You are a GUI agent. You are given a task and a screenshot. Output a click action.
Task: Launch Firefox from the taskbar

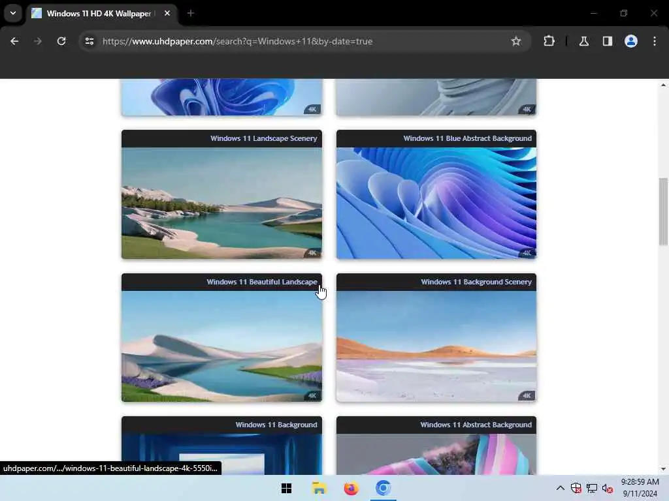351,488
